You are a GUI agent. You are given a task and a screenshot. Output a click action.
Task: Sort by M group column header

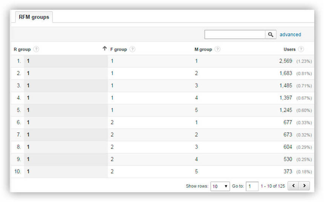(203, 49)
